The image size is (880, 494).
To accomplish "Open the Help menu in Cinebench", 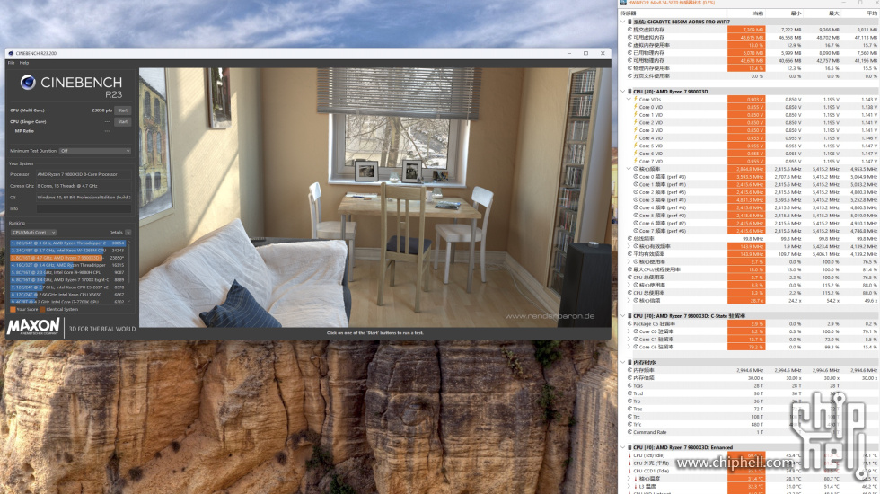I will (x=24, y=63).
